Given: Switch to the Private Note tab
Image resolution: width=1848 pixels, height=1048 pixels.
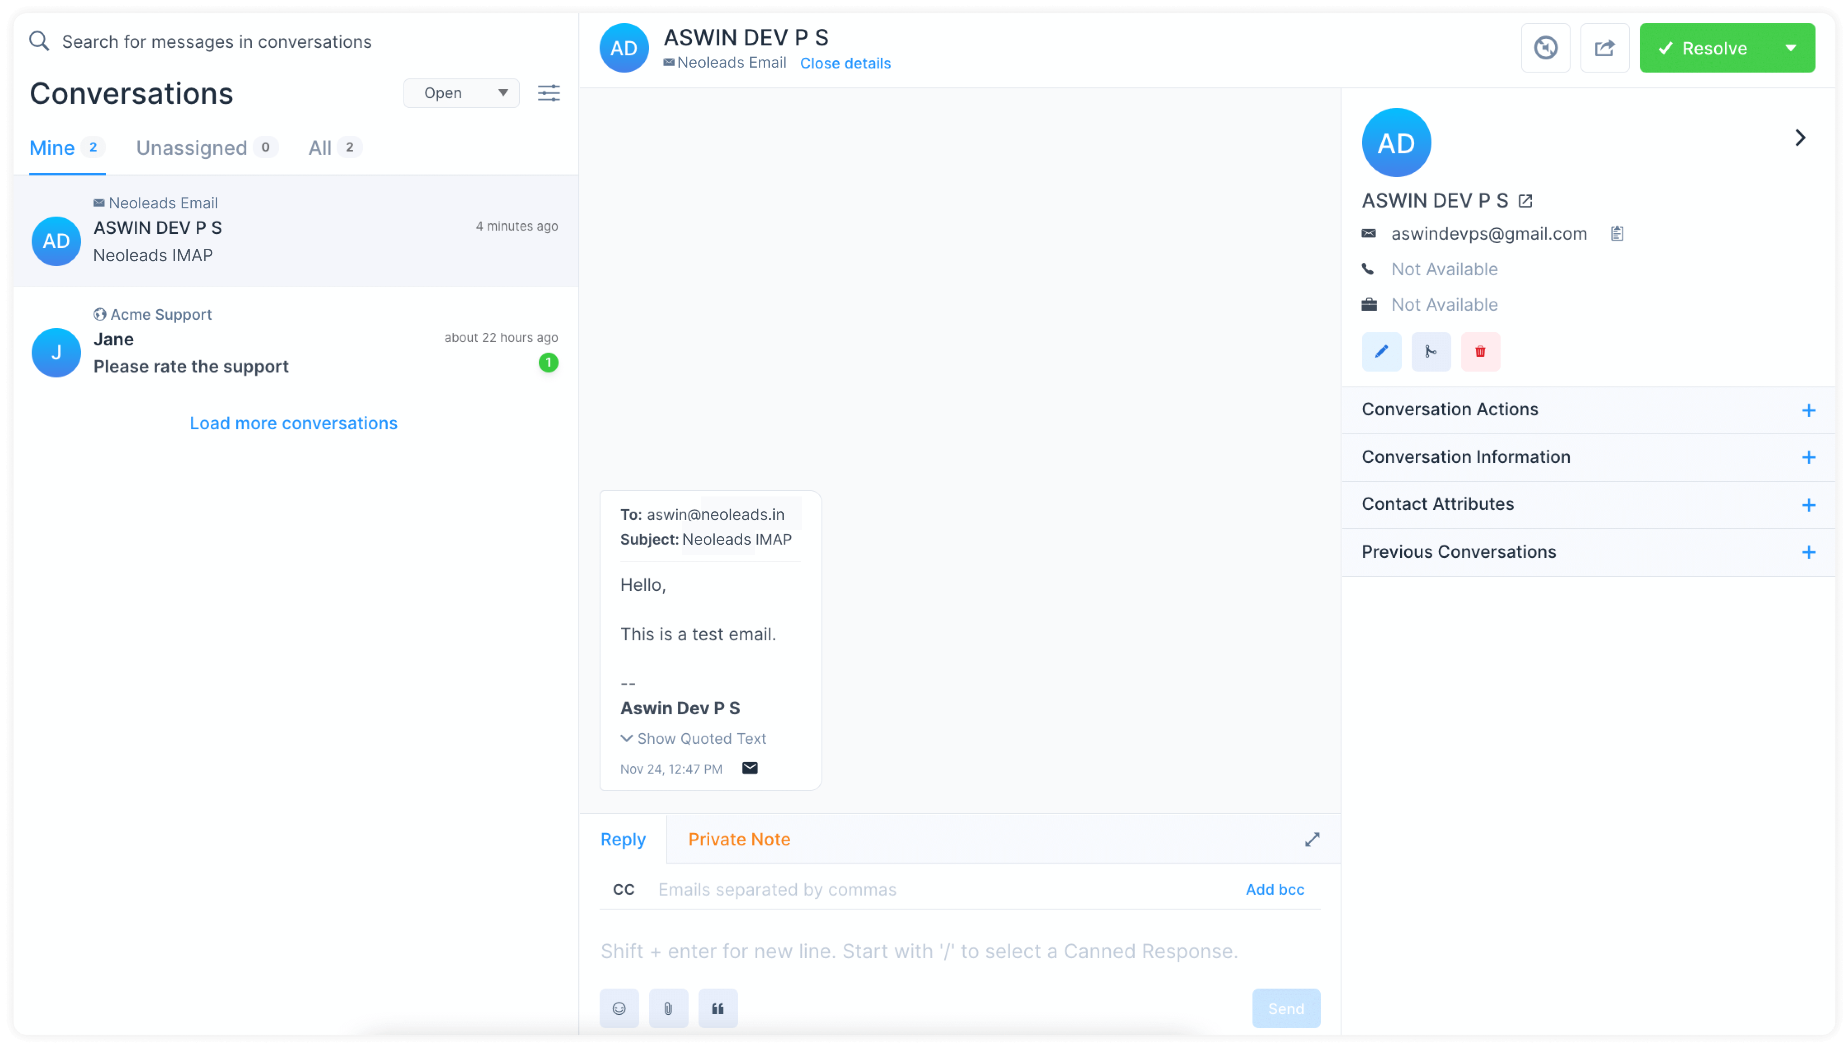Looking at the screenshot, I should point(739,839).
